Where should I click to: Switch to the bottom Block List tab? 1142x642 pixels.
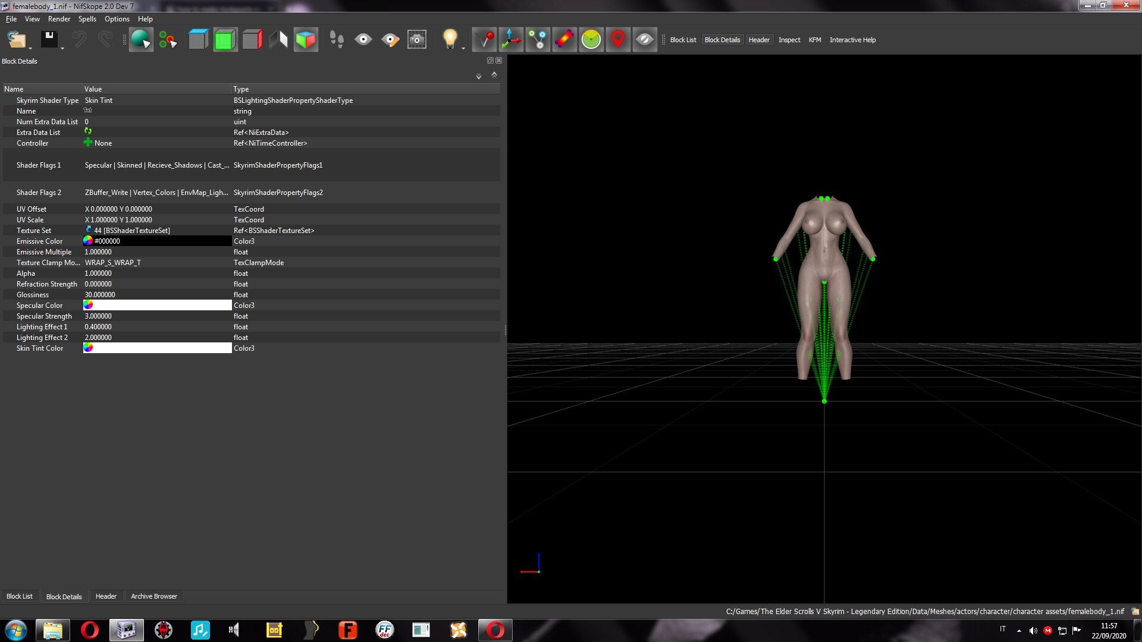pyautogui.click(x=20, y=596)
